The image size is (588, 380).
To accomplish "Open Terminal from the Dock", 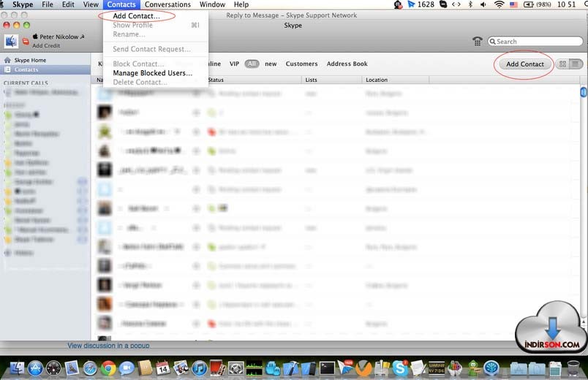I will coord(327,368).
